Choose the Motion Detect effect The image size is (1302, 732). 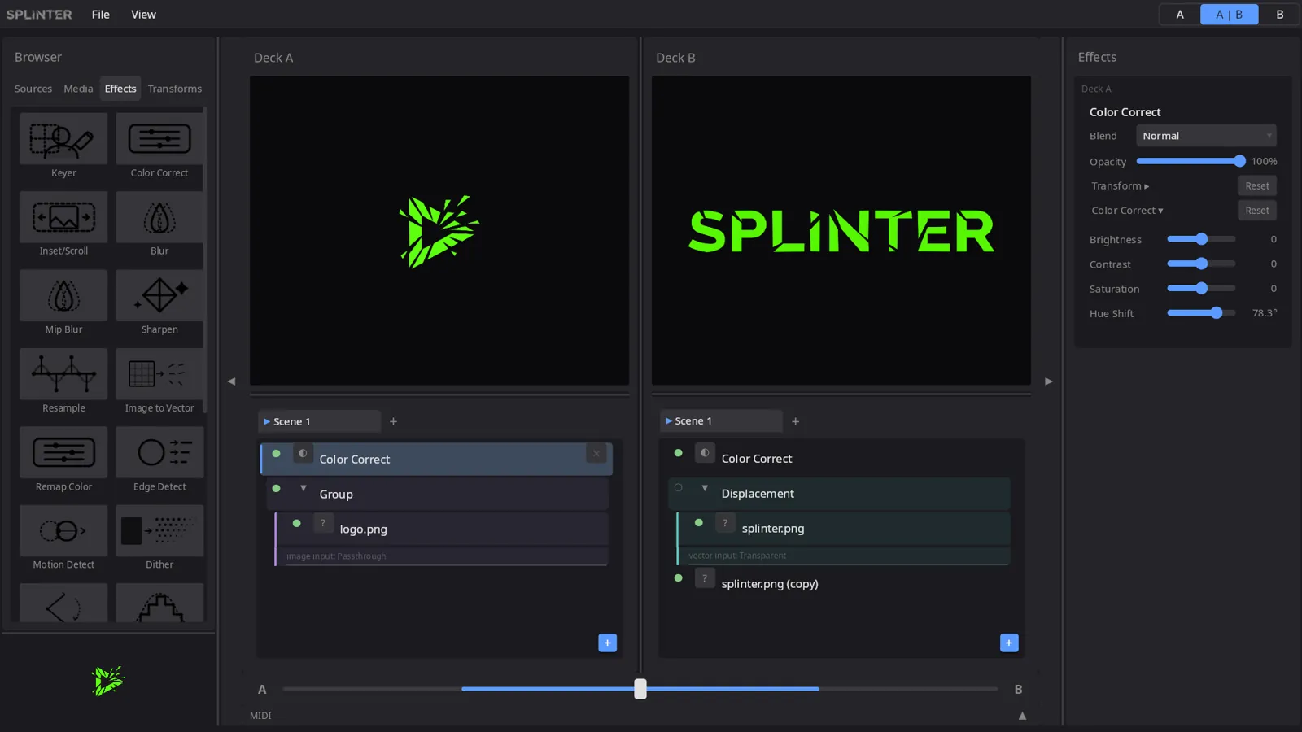pyautogui.click(x=63, y=531)
